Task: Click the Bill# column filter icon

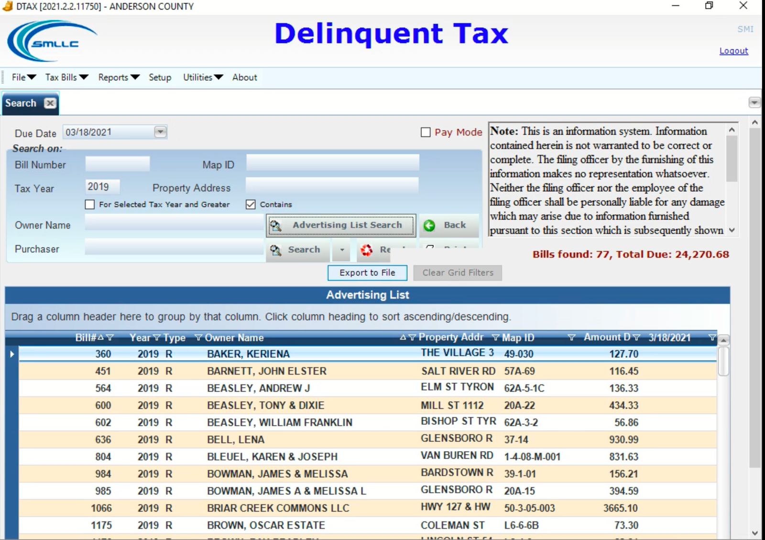Action: [110, 338]
